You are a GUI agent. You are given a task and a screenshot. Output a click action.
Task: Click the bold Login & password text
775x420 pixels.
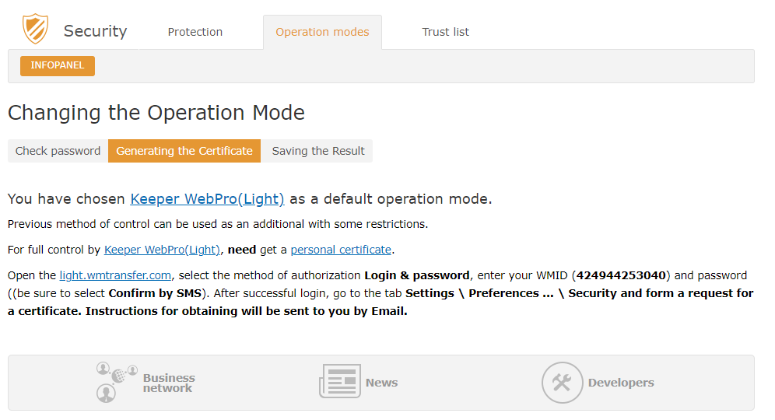(x=416, y=275)
